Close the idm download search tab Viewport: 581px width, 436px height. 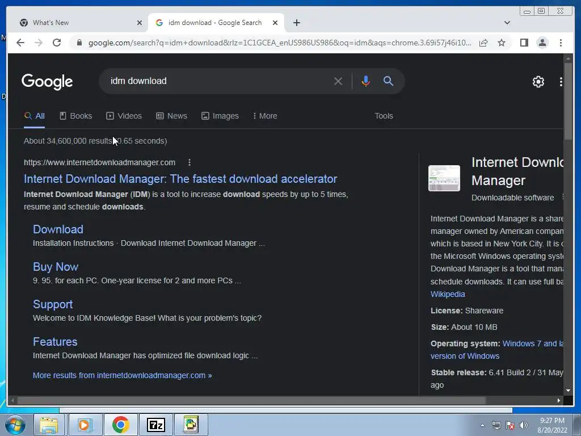click(275, 23)
